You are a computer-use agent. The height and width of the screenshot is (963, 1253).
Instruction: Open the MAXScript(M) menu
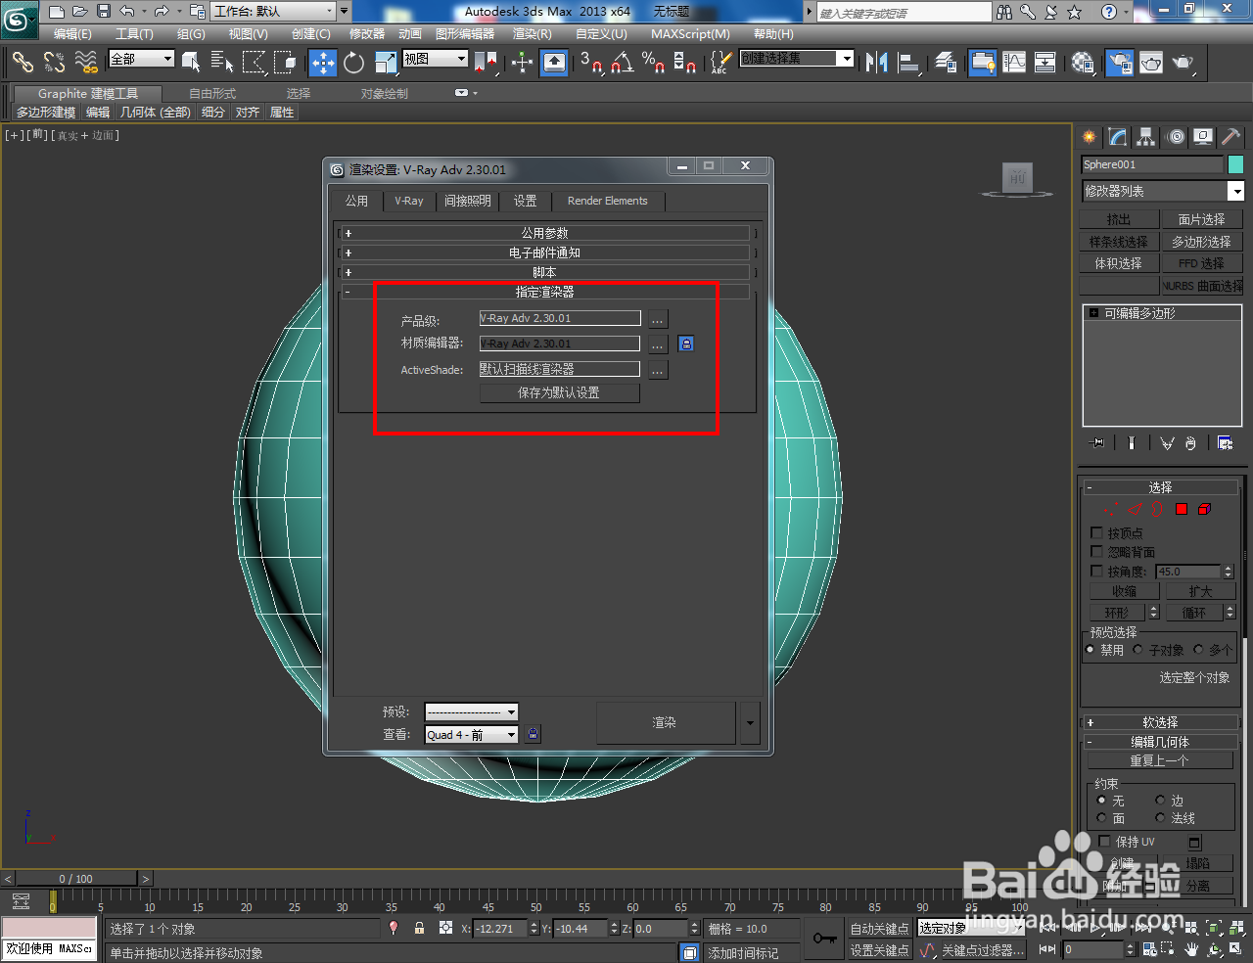pyautogui.click(x=690, y=34)
